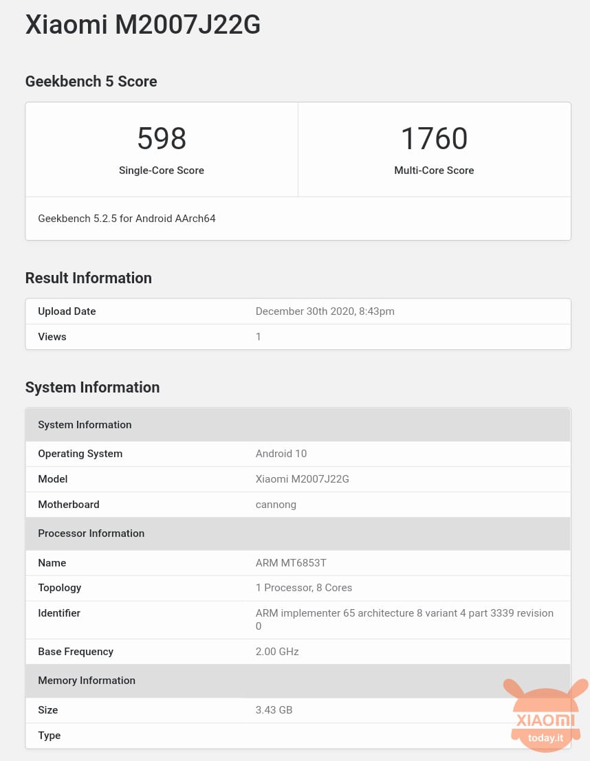This screenshot has height=761, width=590.
Task: Click the Topology row label
Action: click(60, 588)
